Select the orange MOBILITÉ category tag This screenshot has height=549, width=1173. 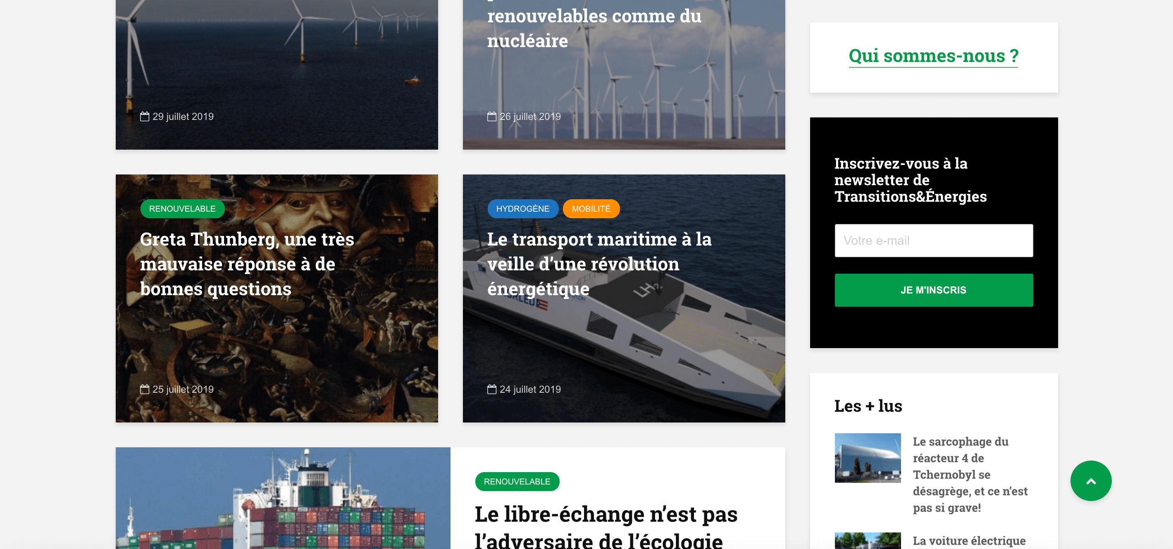point(591,209)
